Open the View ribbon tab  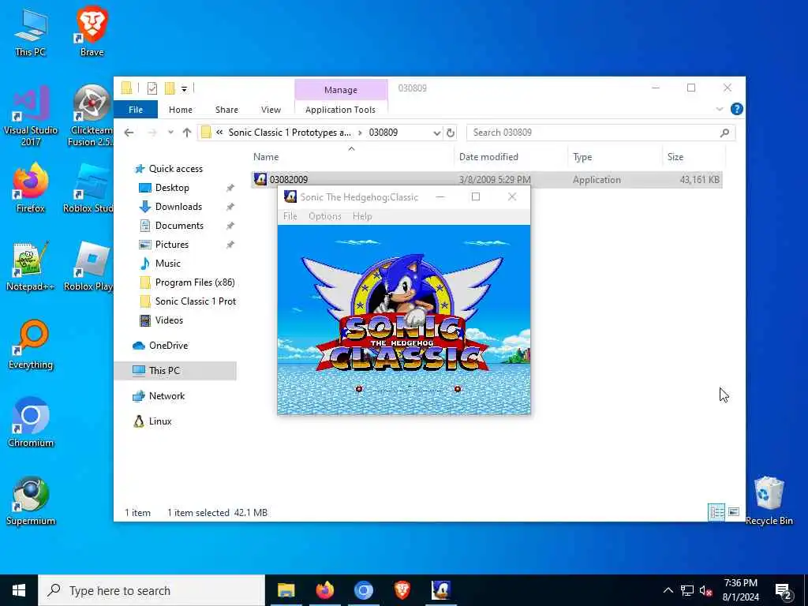[271, 110]
